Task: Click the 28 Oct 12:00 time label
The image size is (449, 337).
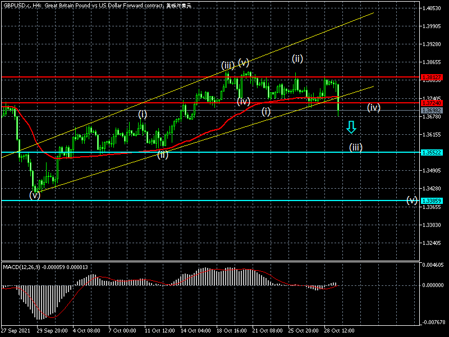Action: 340,331
